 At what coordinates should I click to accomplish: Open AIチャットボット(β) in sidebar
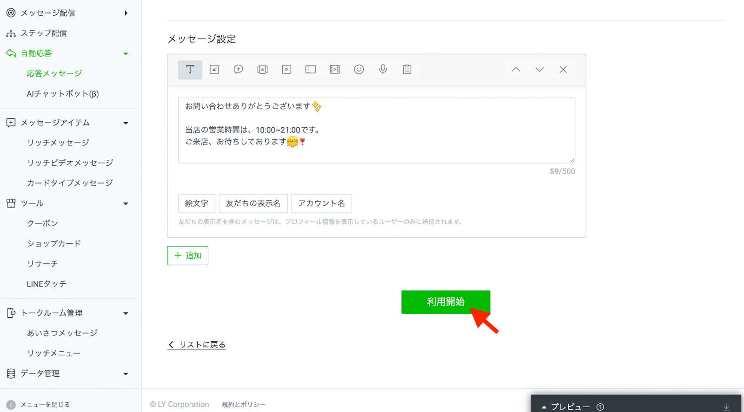pyautogui.click(x=63, y=94)
